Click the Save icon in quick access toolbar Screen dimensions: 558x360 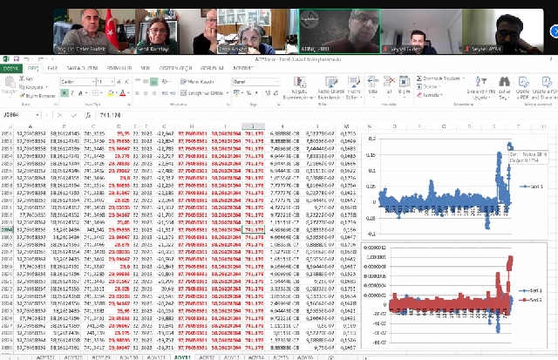[x=16, y=58]
